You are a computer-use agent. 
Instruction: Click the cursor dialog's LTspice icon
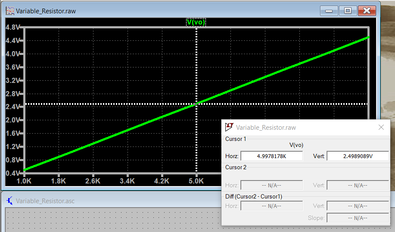click(229, 127)
